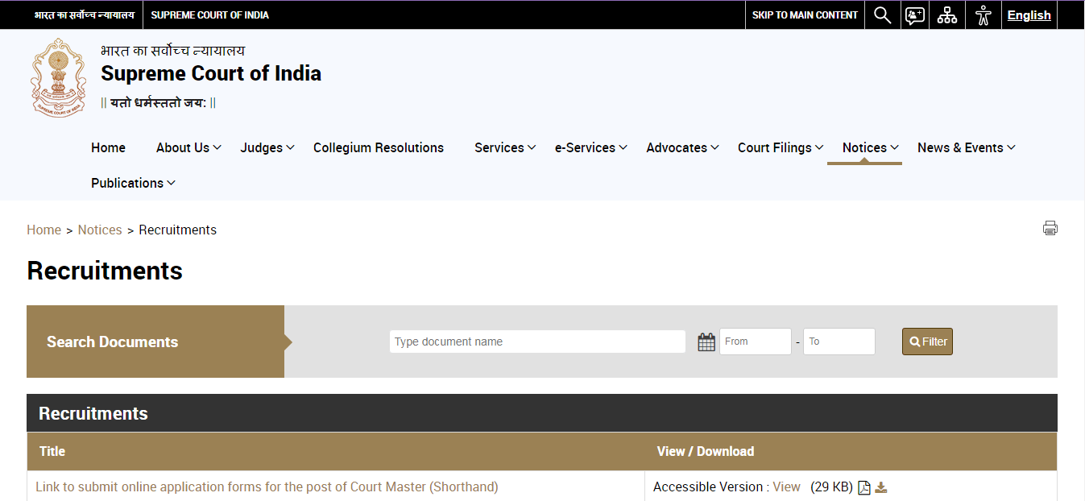This screenshot has width=1085, height=501.
Task: Download the Court Master notice via download icon
Action: (880, 487)
